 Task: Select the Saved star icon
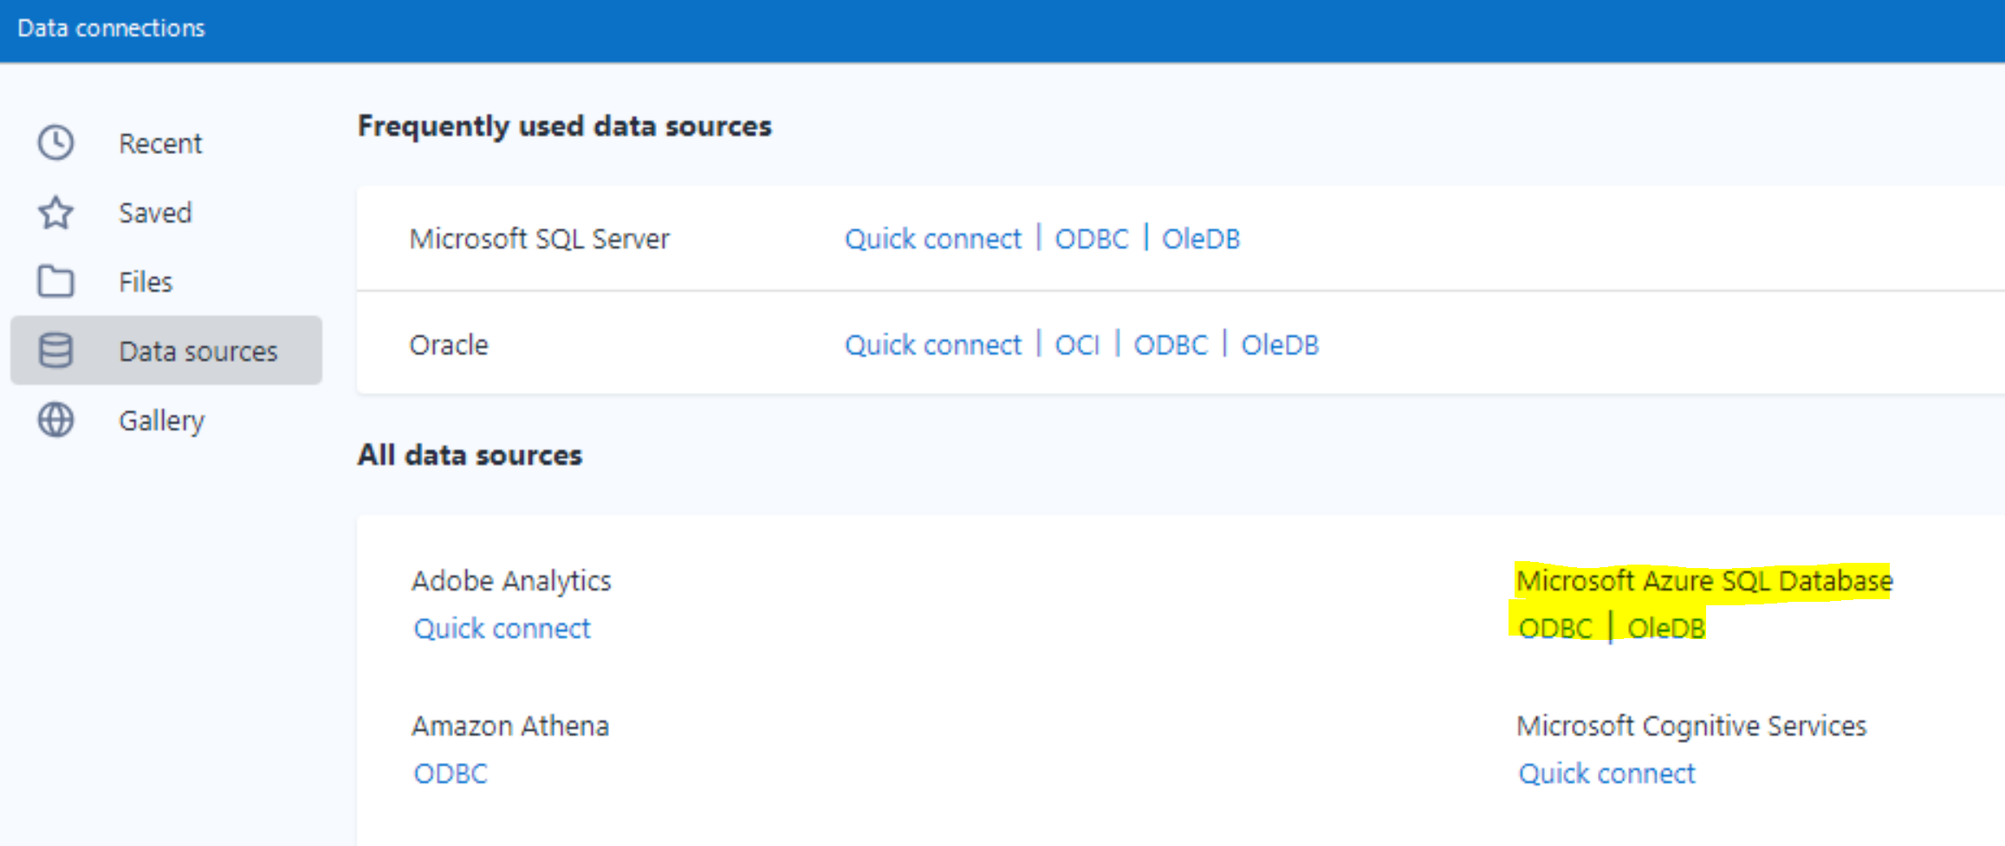tap(55, 212)
